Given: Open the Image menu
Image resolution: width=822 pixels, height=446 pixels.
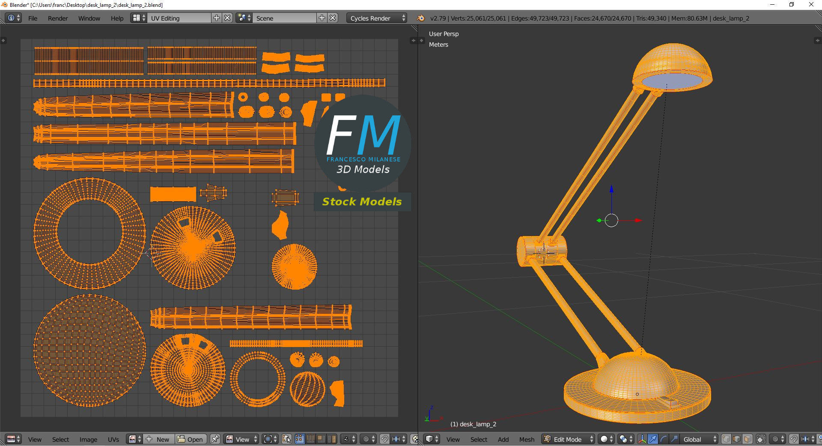Looking at the screenshot, I should 88,440.
